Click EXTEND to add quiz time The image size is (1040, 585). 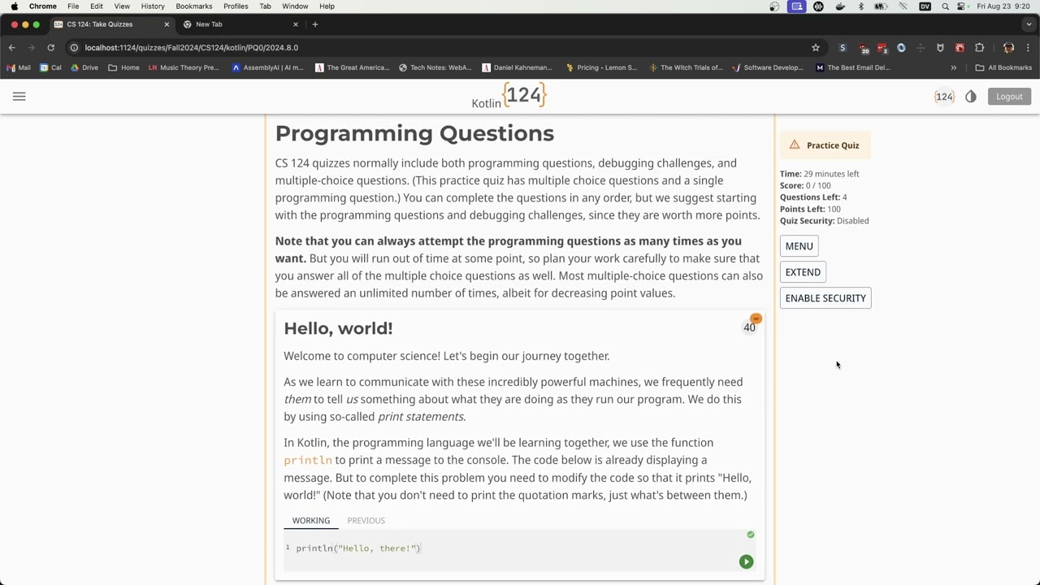pyautogui.click(x=803, y=272)
